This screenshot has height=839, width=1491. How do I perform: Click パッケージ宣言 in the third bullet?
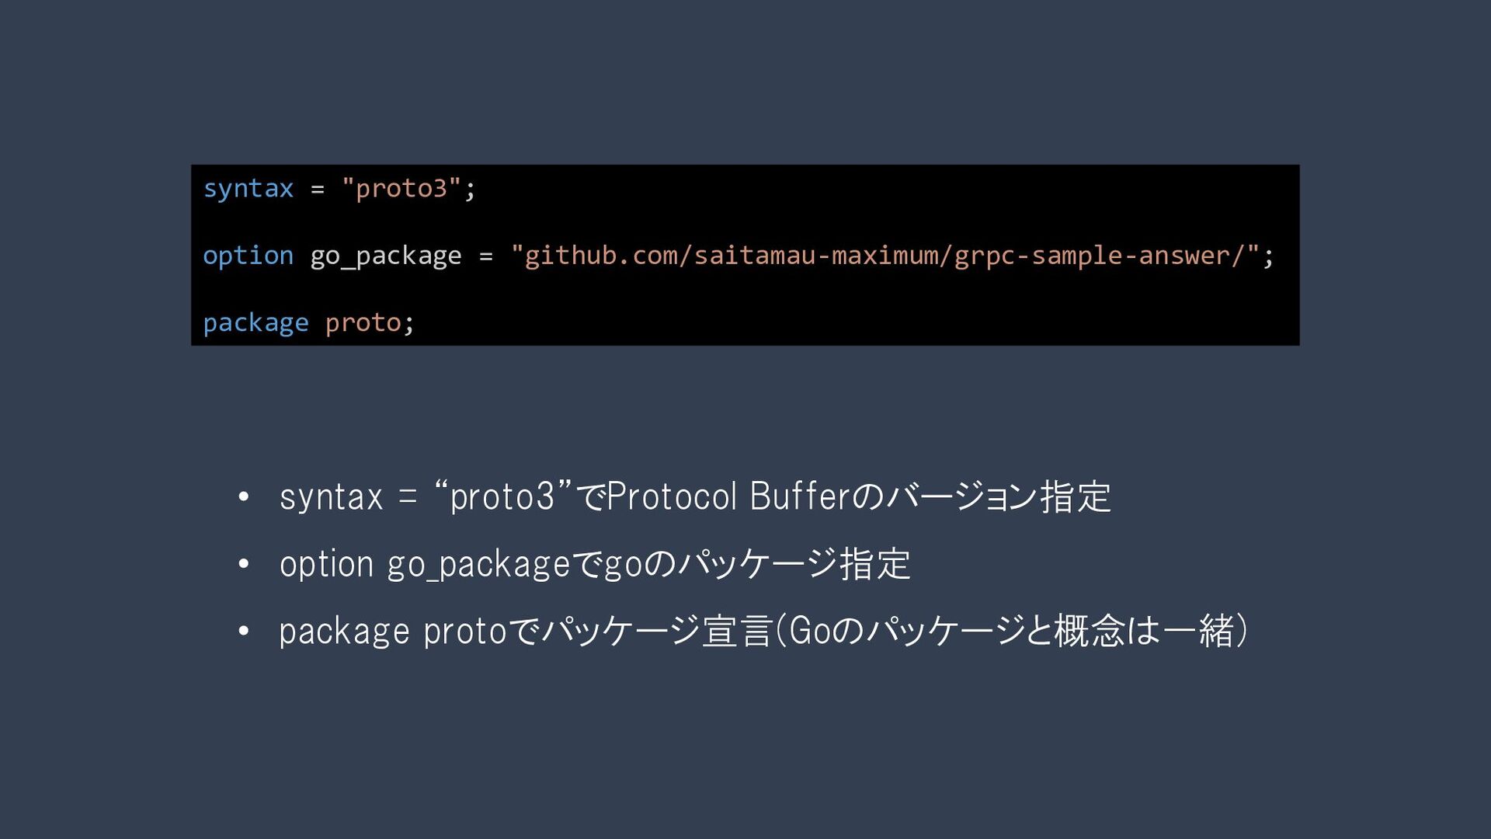[x=657, y=631]
